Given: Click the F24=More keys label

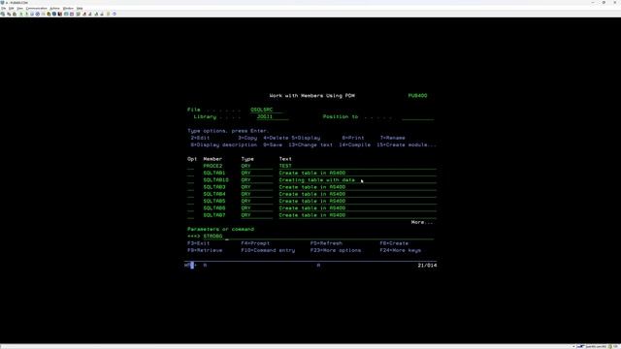Looking at the screenshot, I should (x=401, y=250).
